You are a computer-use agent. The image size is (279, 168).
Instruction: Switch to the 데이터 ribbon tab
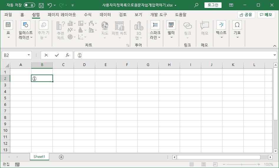coord(105,15)
